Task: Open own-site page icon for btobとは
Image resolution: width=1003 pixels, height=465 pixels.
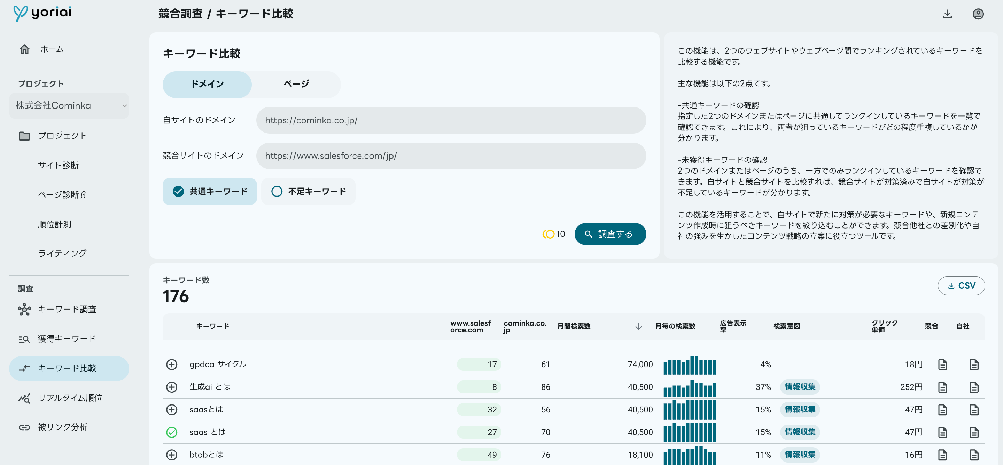Action: [974, 455]
